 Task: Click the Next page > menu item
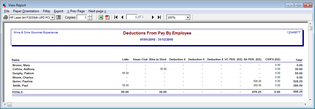click(97, 11)
